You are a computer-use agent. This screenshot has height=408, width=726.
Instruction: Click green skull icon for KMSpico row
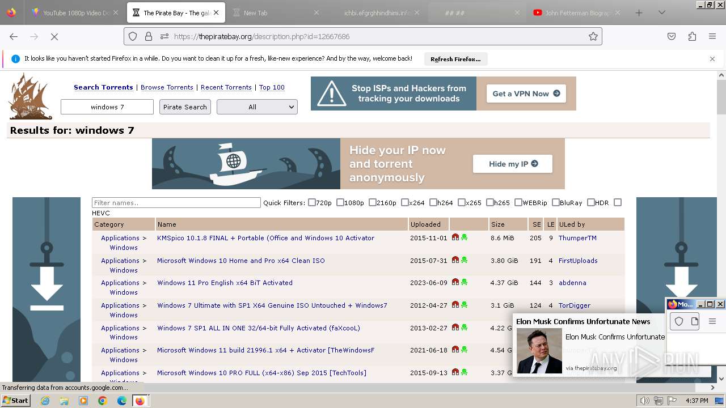[464, 237]
